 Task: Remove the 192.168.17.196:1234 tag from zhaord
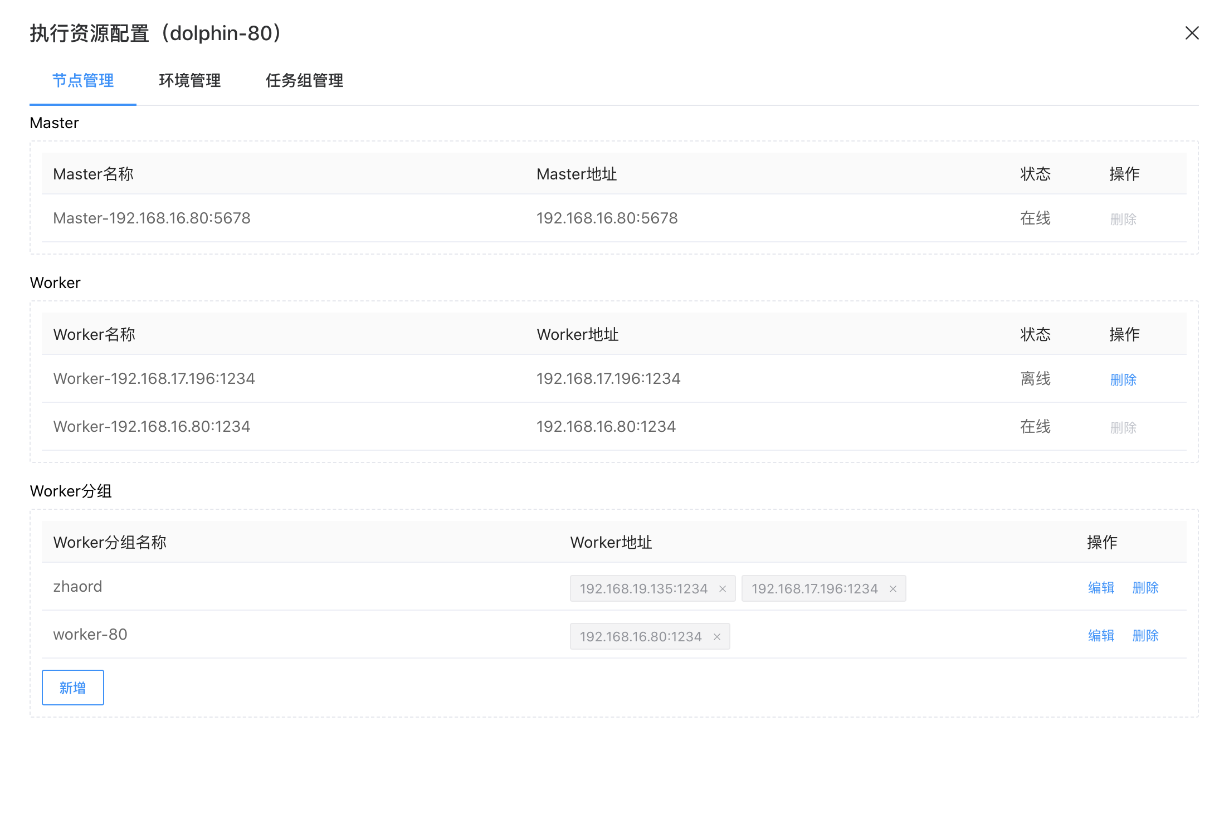893,589
